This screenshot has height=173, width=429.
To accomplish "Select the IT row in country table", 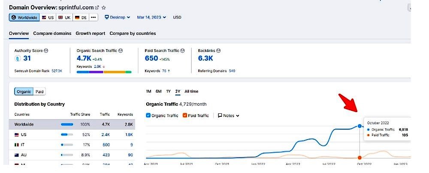I will (72, 145).
